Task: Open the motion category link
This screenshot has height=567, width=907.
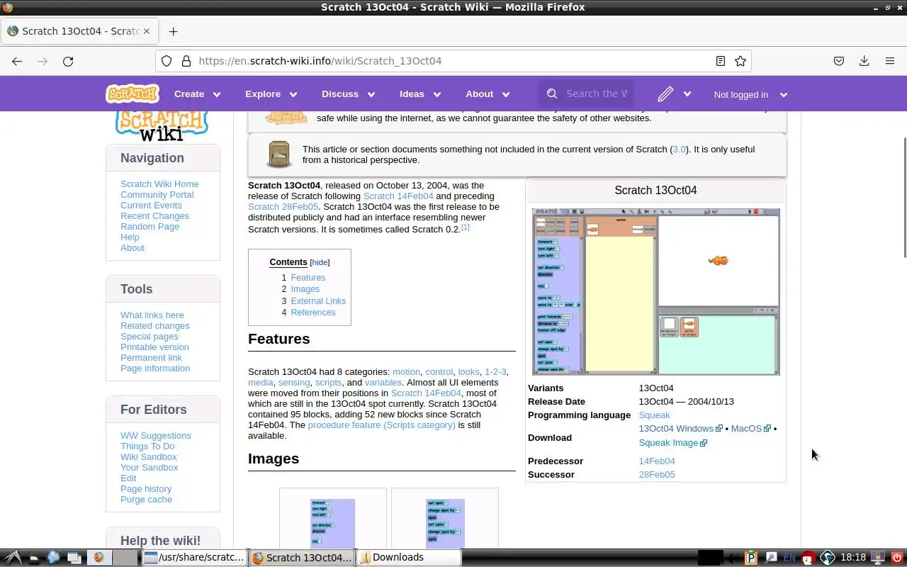Action: [x=406, y=371]
